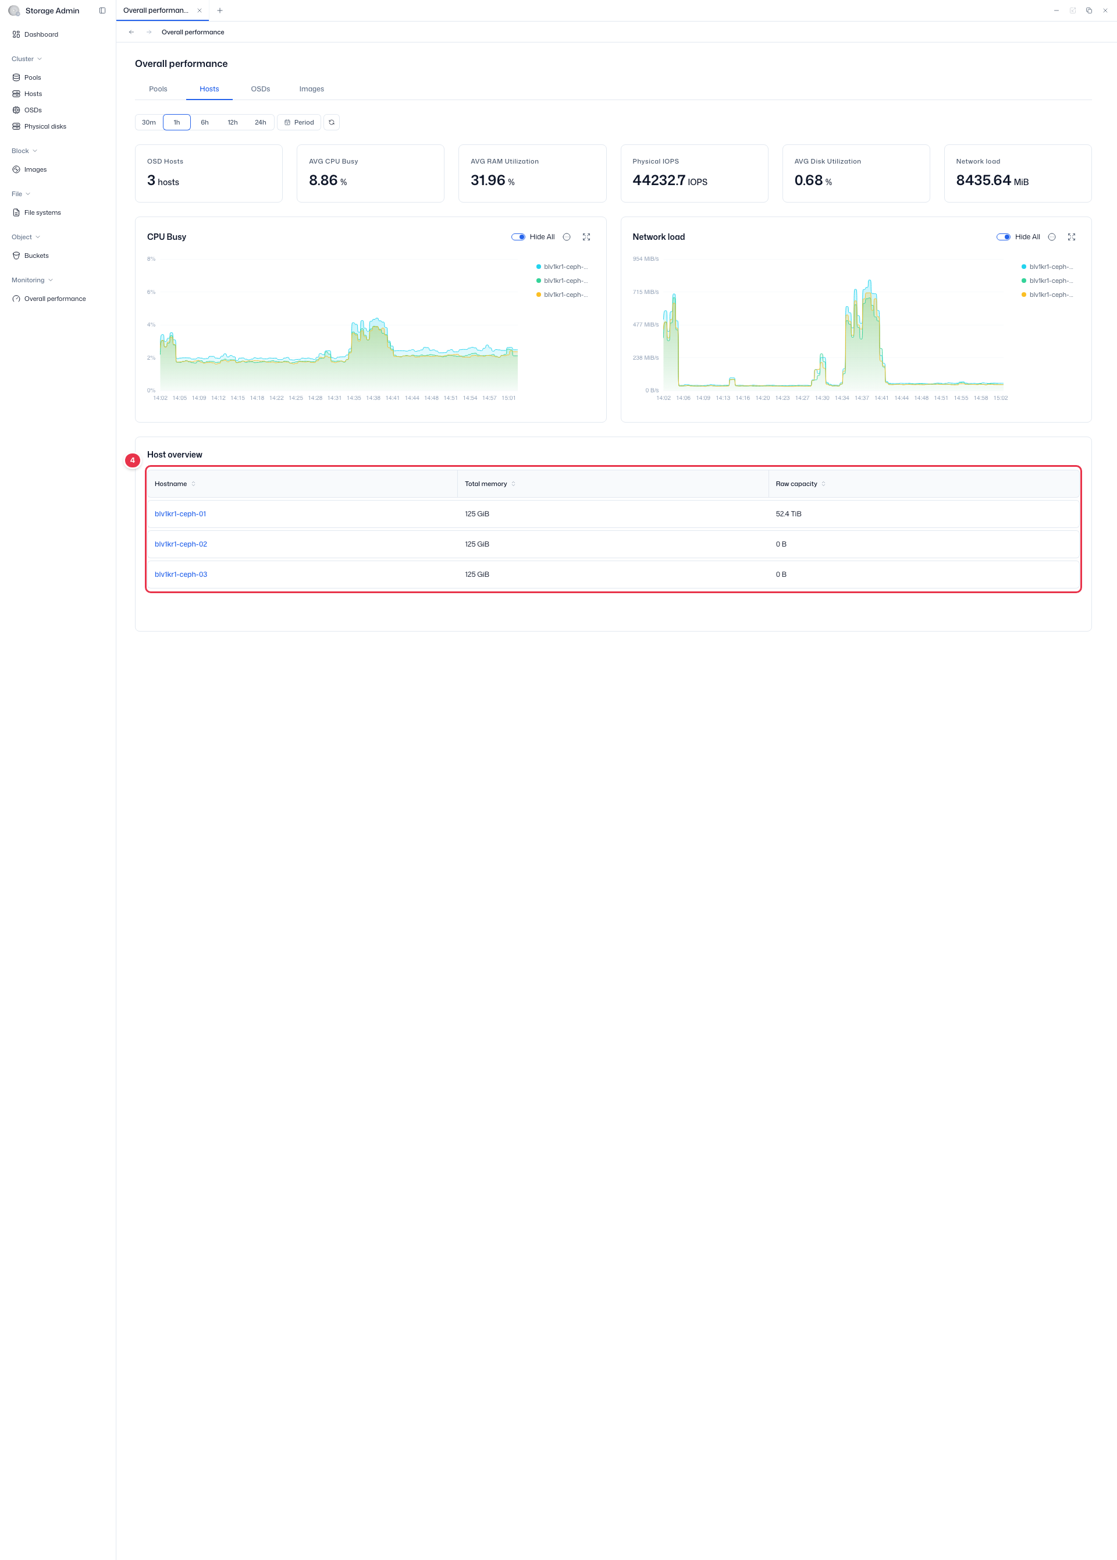Expand the Network load chart fullscreen

pos(1072,236)
